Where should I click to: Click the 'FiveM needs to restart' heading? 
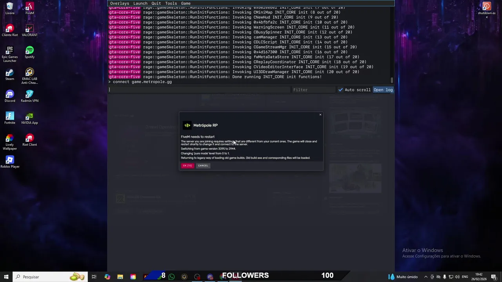coord(198,137)
